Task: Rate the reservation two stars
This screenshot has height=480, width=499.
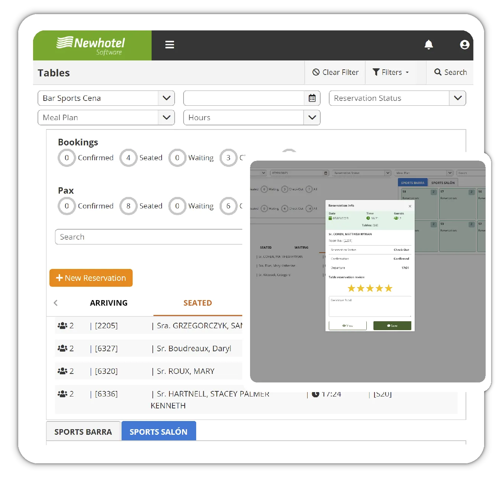Action: tap(360, 288)
